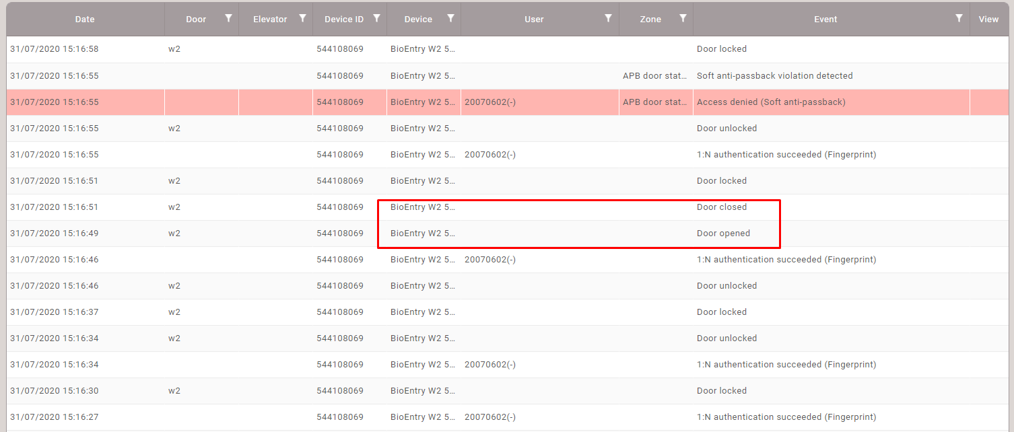Click the Door opened event row

[723, 233]
